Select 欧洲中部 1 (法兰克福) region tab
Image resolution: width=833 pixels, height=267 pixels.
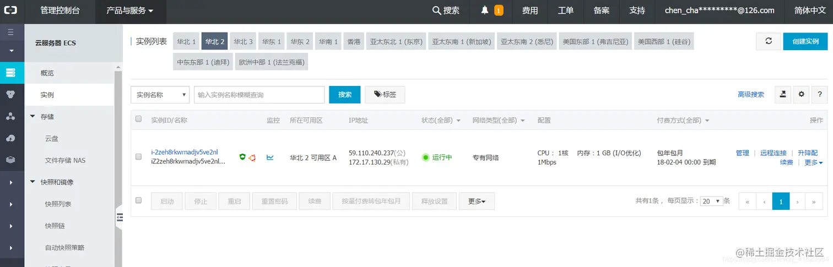[x=271, y=62]
